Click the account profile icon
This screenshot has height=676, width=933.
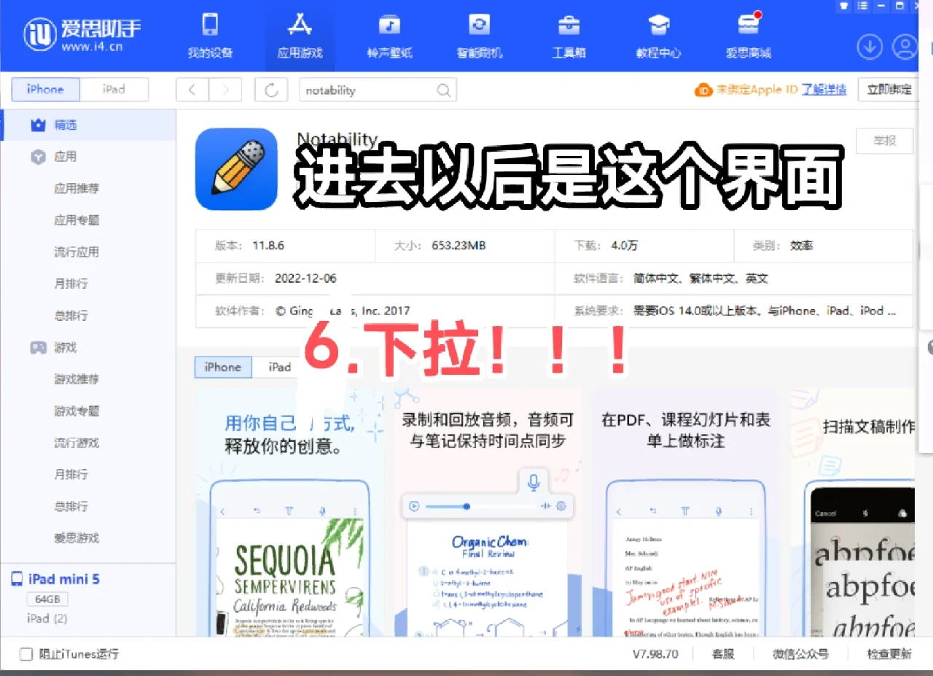point(904,46)
